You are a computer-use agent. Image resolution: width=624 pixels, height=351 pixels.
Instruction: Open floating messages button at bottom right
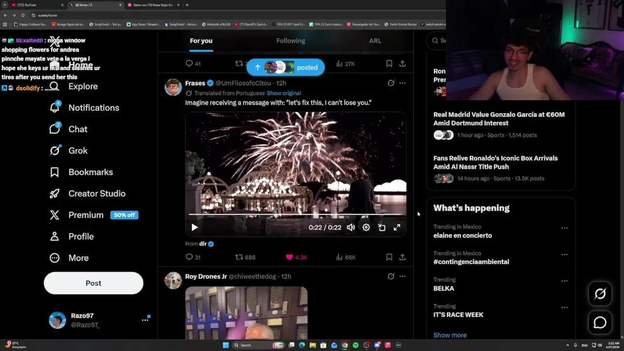coord(600,323)
